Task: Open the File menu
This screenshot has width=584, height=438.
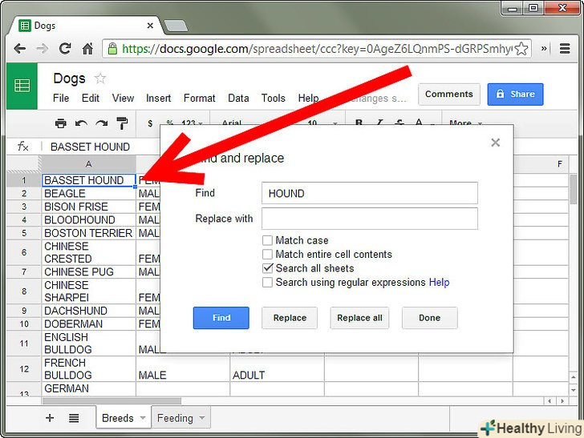Action: coord(61,98)
